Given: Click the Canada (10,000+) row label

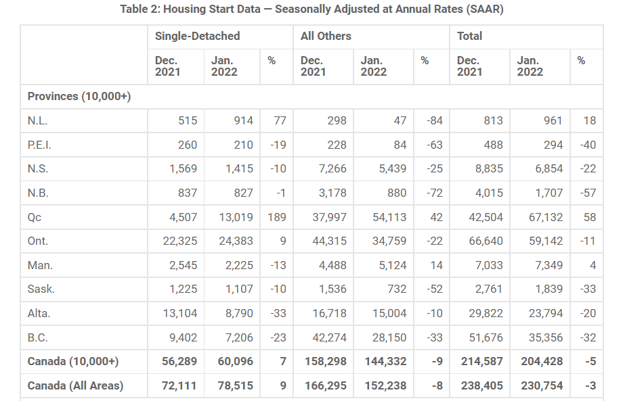Looking at the screenshot, I should point(73,362).
